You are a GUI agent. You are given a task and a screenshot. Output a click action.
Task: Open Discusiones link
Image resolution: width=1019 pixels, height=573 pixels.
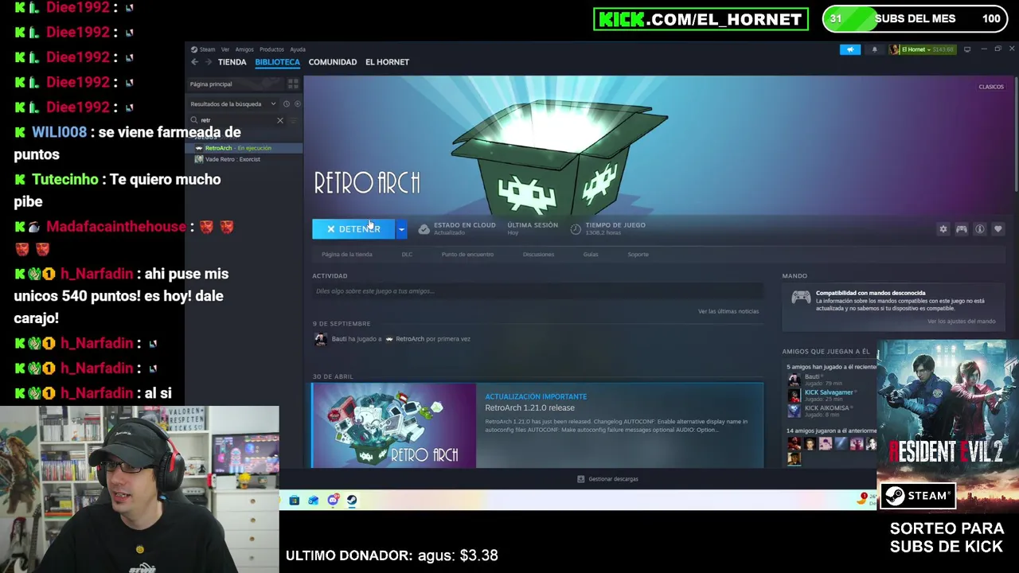(538, 255)
